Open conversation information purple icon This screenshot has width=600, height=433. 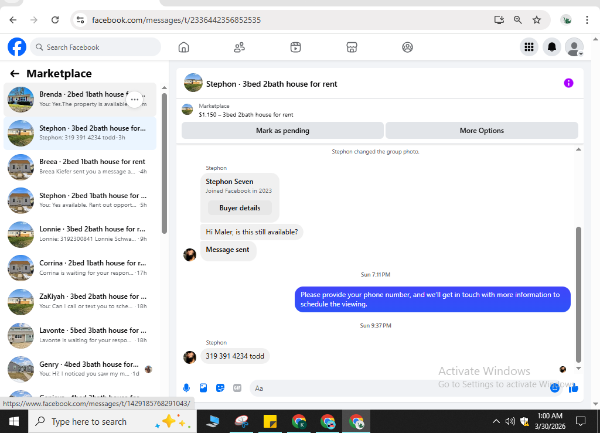tap(568, 83)
